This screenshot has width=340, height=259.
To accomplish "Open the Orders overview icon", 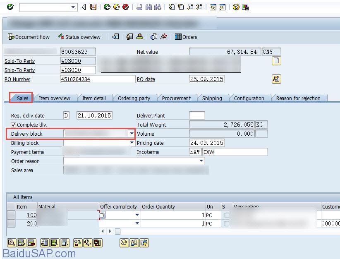I will [186, 37].
